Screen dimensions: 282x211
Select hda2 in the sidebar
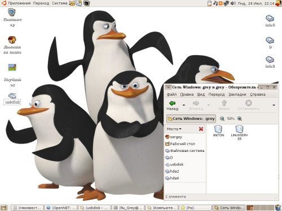(x=172, y=171)
